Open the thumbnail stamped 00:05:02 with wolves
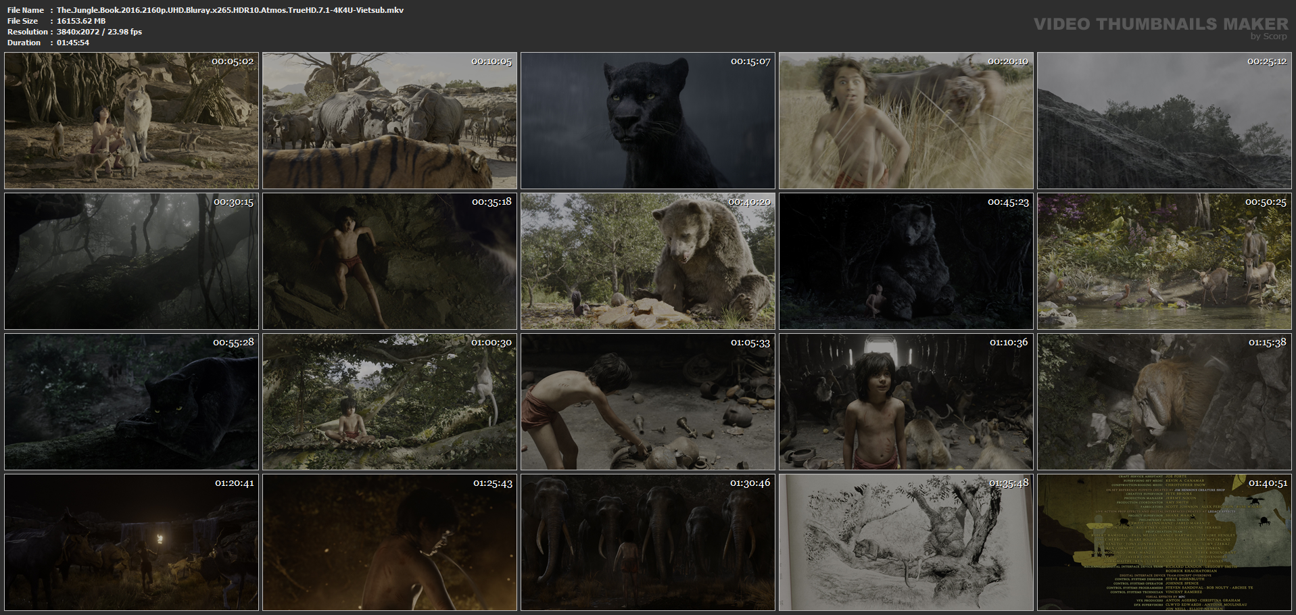Image resolution: width=1296 pixels, height=615 pixels. pyautogui.click(x=131, y=121)
